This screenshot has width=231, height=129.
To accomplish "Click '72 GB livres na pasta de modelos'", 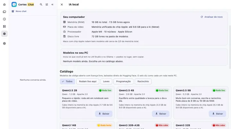I will coord(110,36).
